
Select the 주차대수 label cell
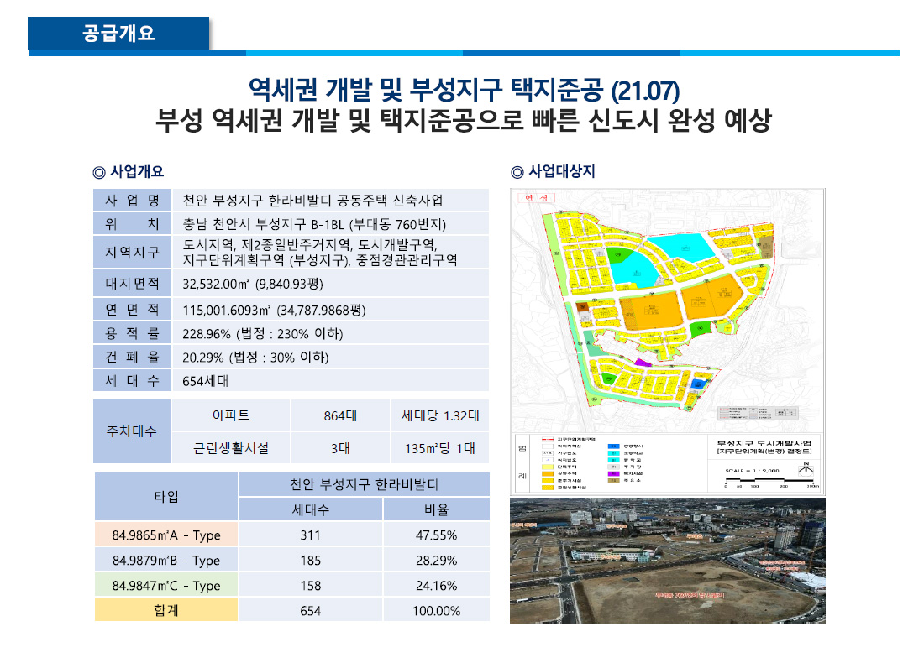pyautogui.click(x=132, y=431)
